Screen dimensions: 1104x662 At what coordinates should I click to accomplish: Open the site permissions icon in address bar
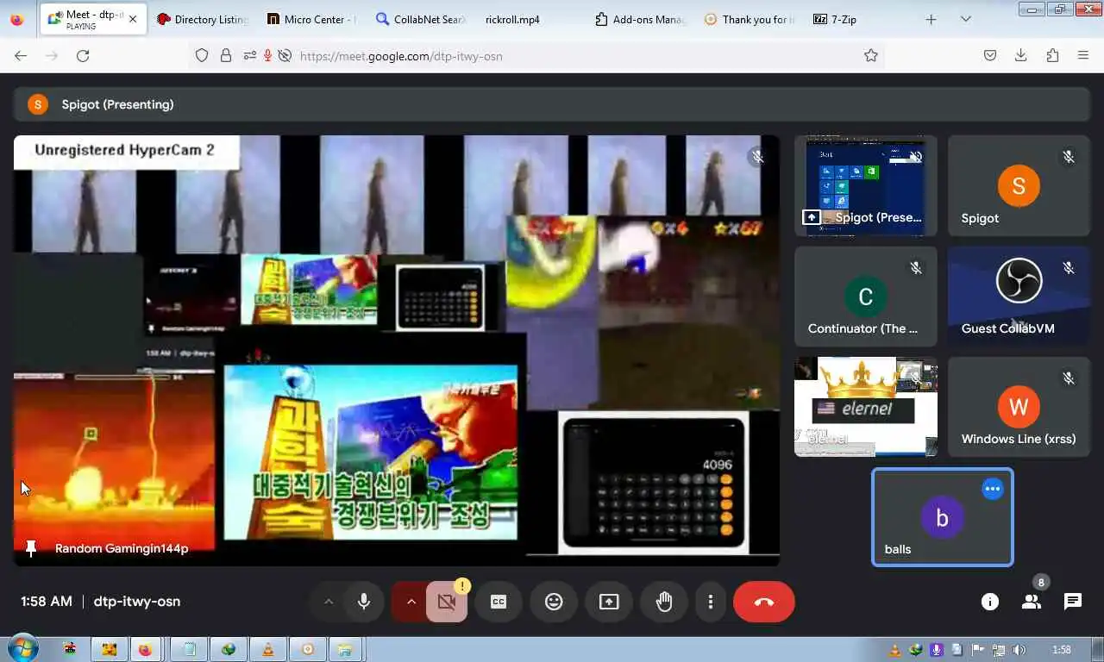pyautogui.click(x=249, y=55)
